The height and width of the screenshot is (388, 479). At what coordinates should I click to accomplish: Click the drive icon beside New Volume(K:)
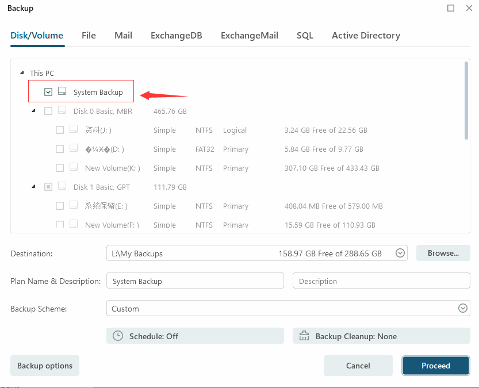tap(73, 168)
